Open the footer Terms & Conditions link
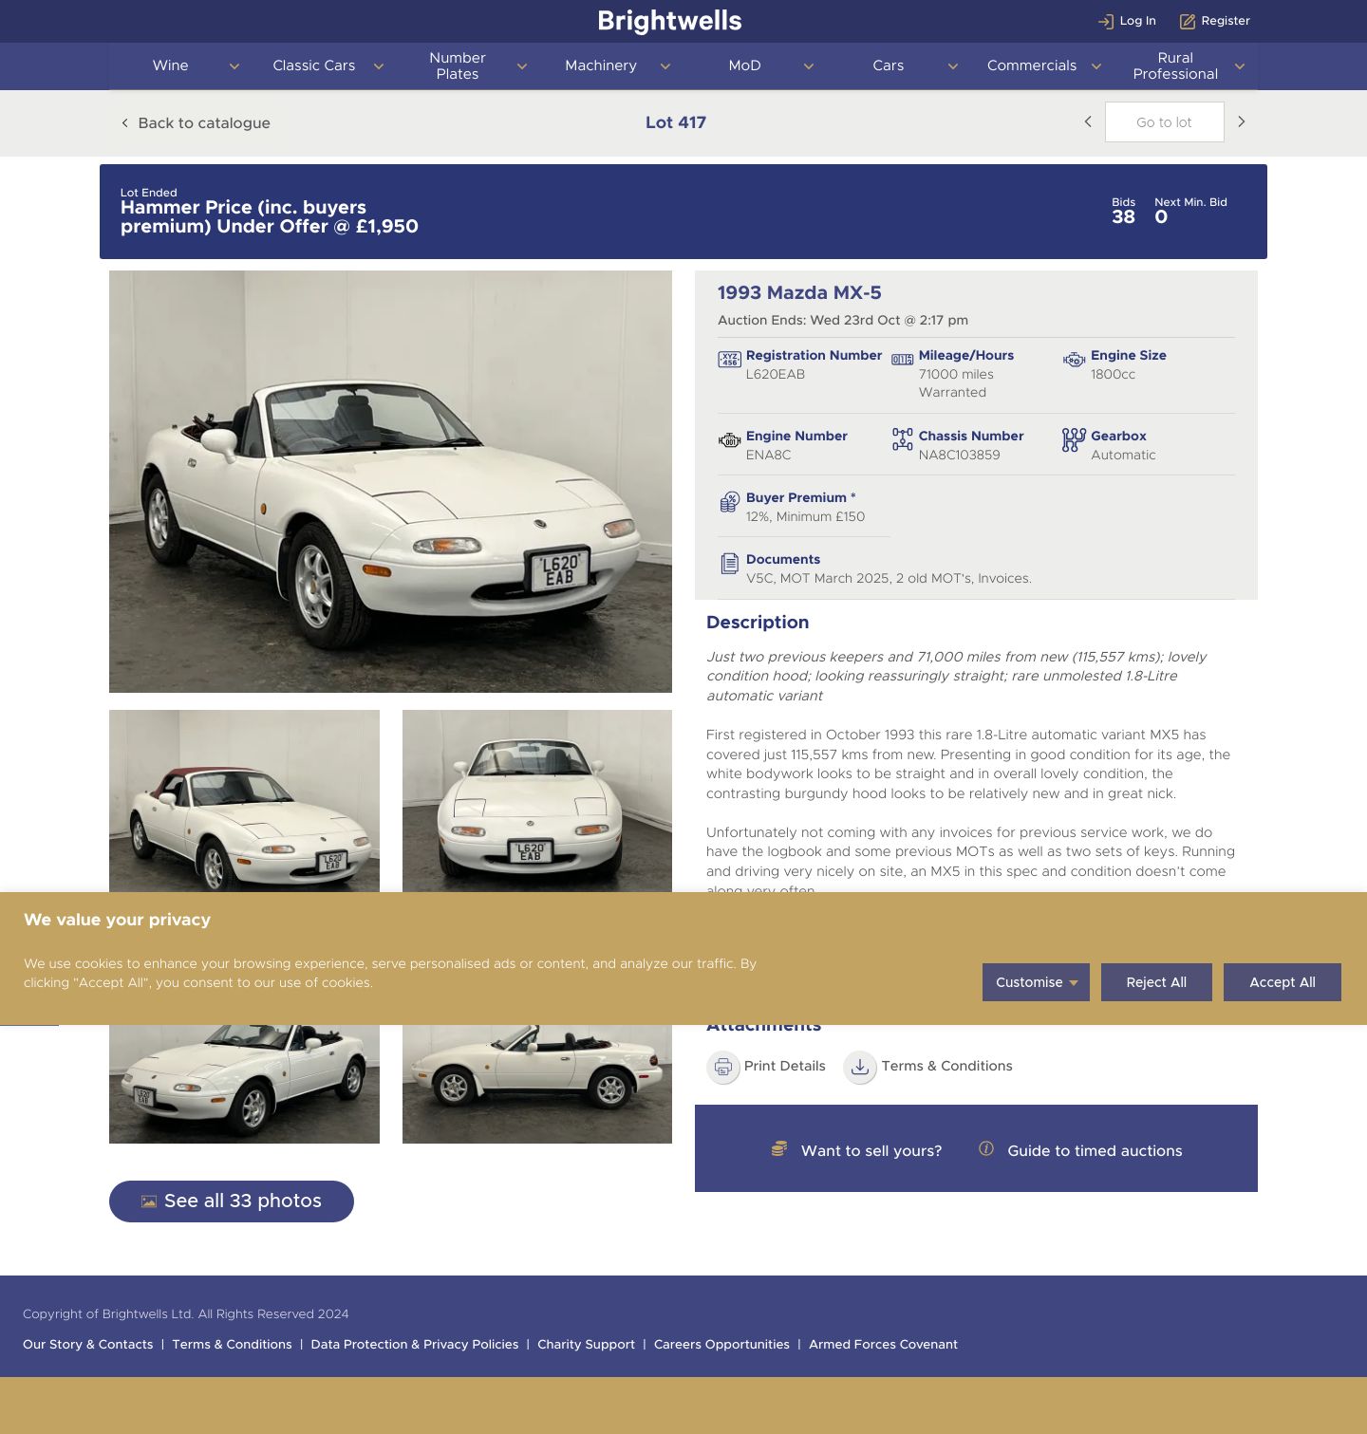This screenshot has height=1434, width=1367. [x=232, y=1345]
